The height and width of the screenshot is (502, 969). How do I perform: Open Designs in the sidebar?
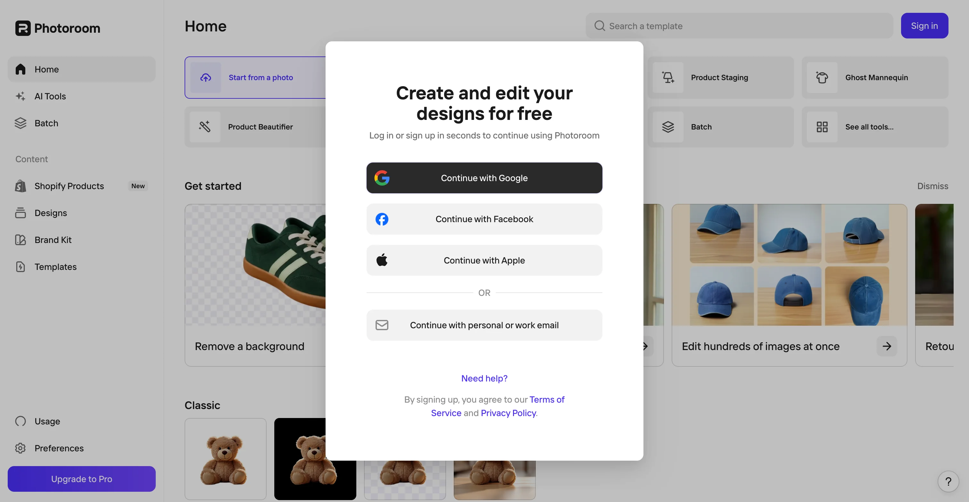[82, 213]
